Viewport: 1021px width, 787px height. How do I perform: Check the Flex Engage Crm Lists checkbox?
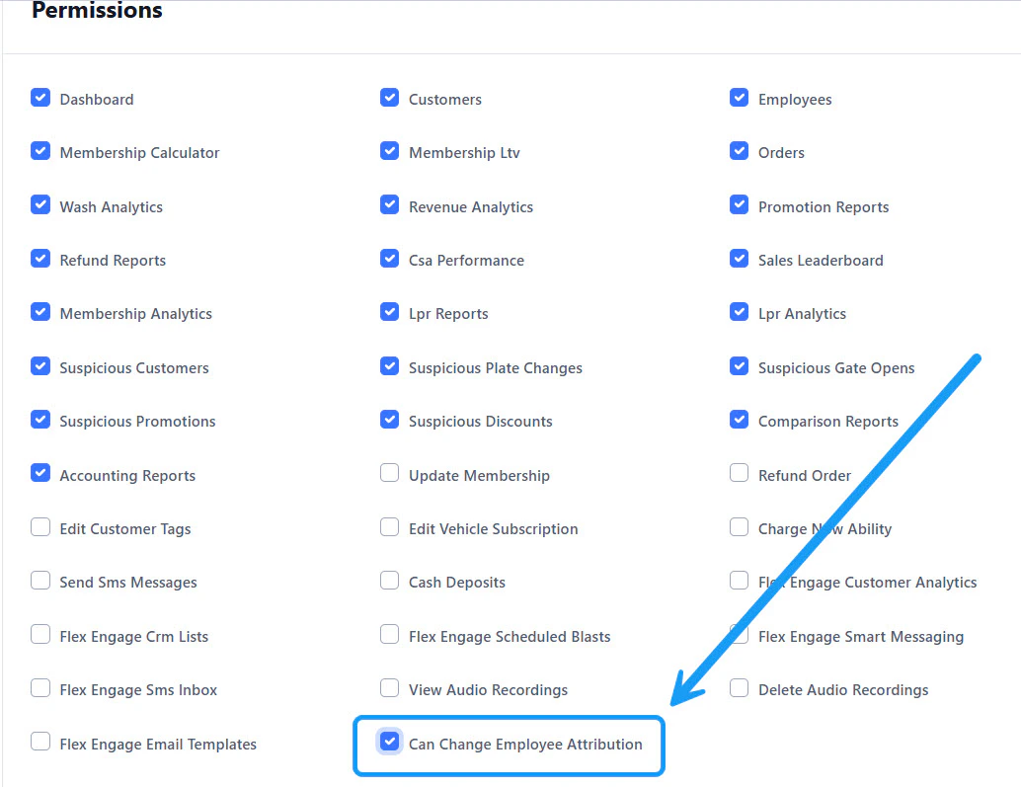40,635
